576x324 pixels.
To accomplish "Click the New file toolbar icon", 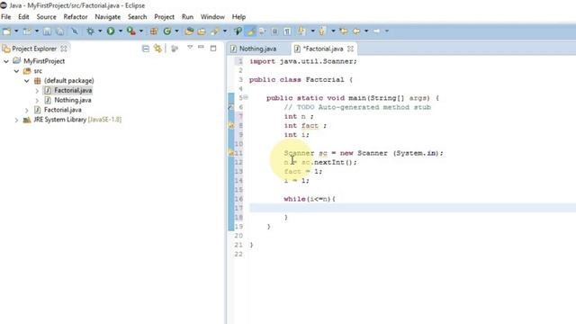I will (x=6, y=31).
